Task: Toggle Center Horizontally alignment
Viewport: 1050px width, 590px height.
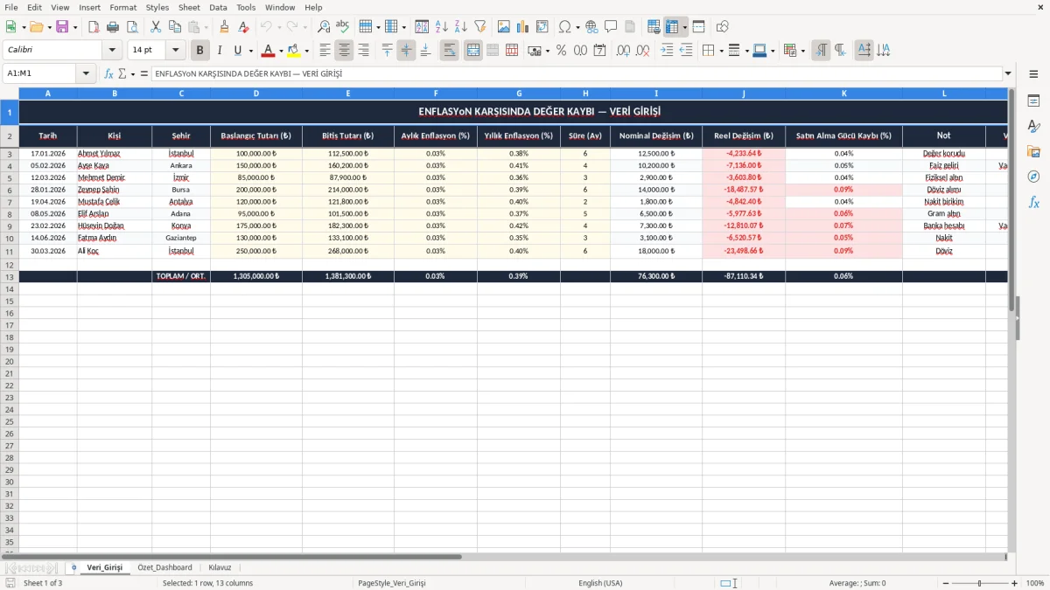Action: point(344,51)
